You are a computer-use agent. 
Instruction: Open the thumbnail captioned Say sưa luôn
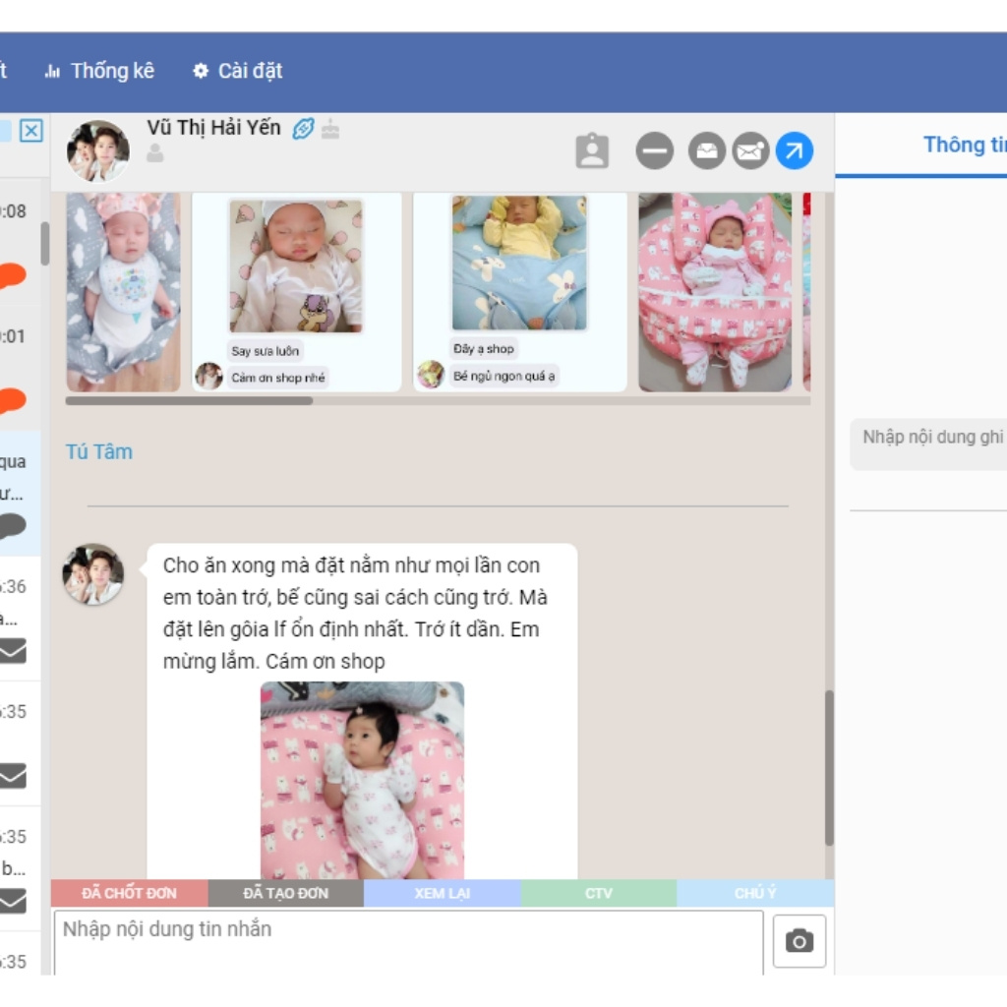point(296,266)
